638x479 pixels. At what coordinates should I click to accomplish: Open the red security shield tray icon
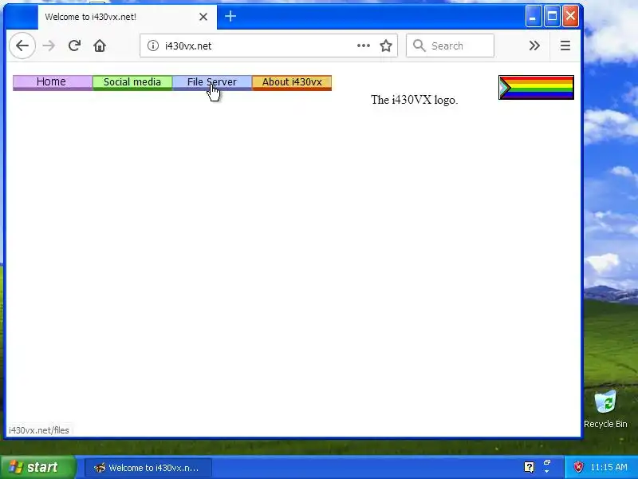pyautogui.click(x=578, y=467)
